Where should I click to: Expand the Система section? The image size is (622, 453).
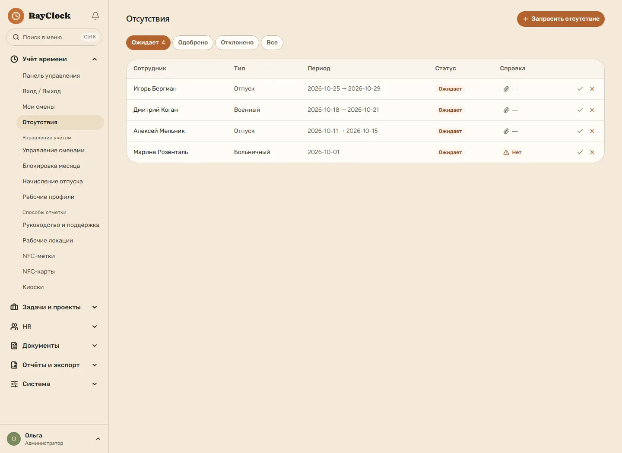pyautogui.click(x=95, y=384)
